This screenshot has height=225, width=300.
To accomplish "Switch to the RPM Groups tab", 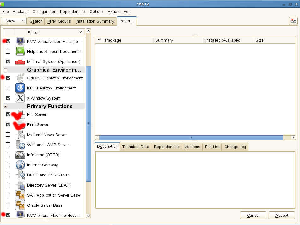I will coord(59,21).
